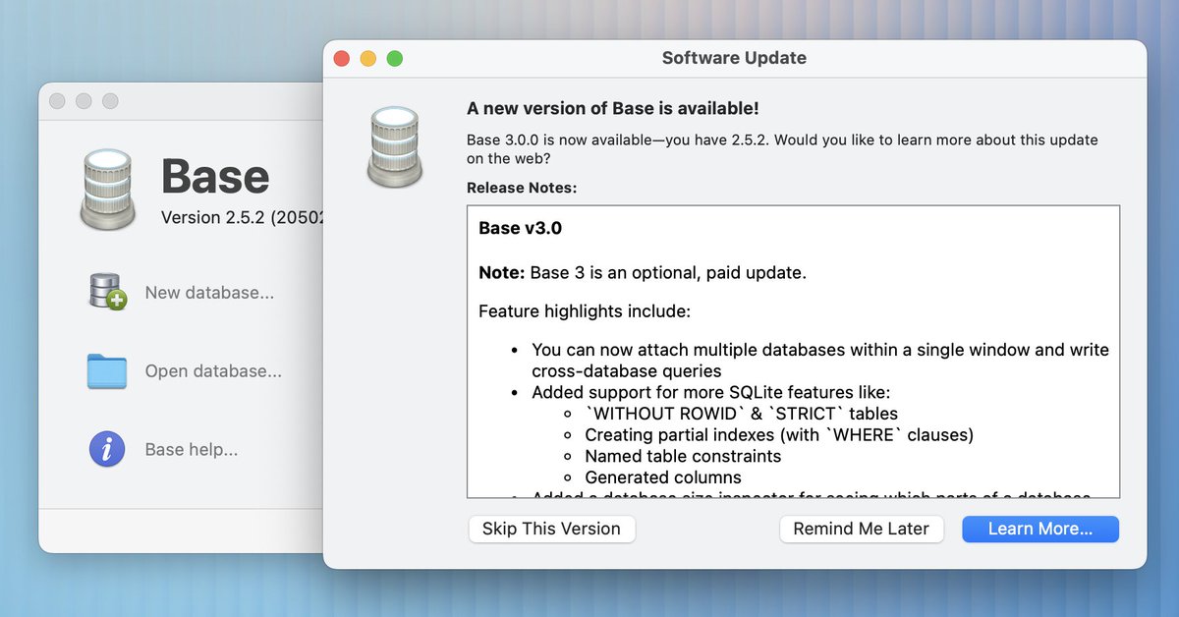Click the Base help info icon

click(107, 450)
